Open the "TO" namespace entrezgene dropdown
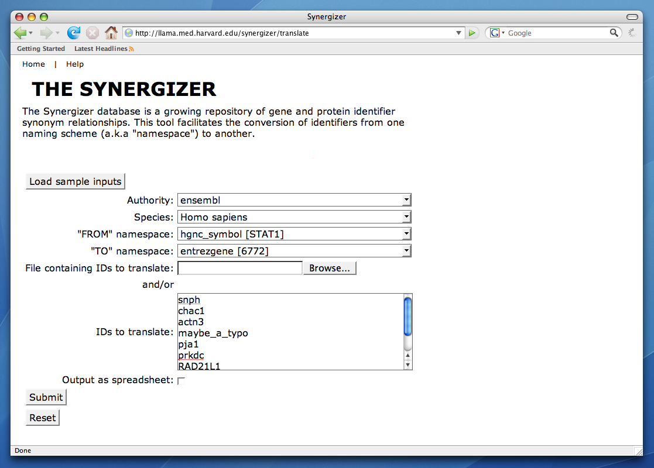This screenshot has height=468, width=654. 294,251
